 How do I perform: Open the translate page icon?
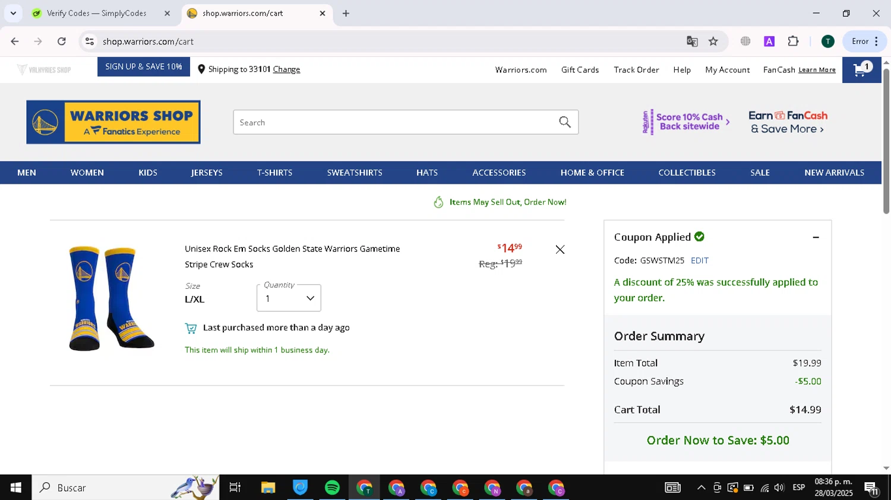692,42
